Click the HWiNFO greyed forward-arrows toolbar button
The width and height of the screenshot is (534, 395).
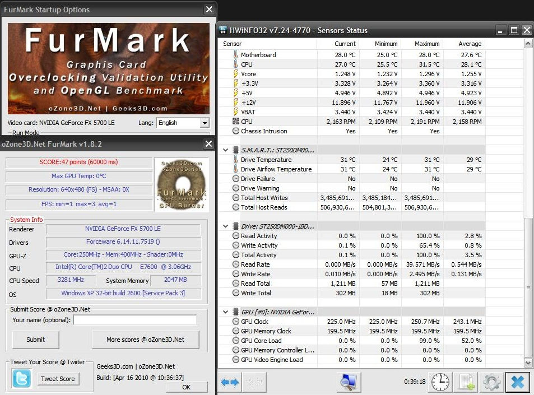point(254,382)
